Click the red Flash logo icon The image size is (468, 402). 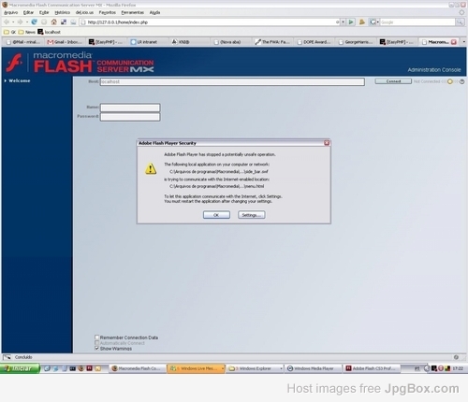click(15, 63)
